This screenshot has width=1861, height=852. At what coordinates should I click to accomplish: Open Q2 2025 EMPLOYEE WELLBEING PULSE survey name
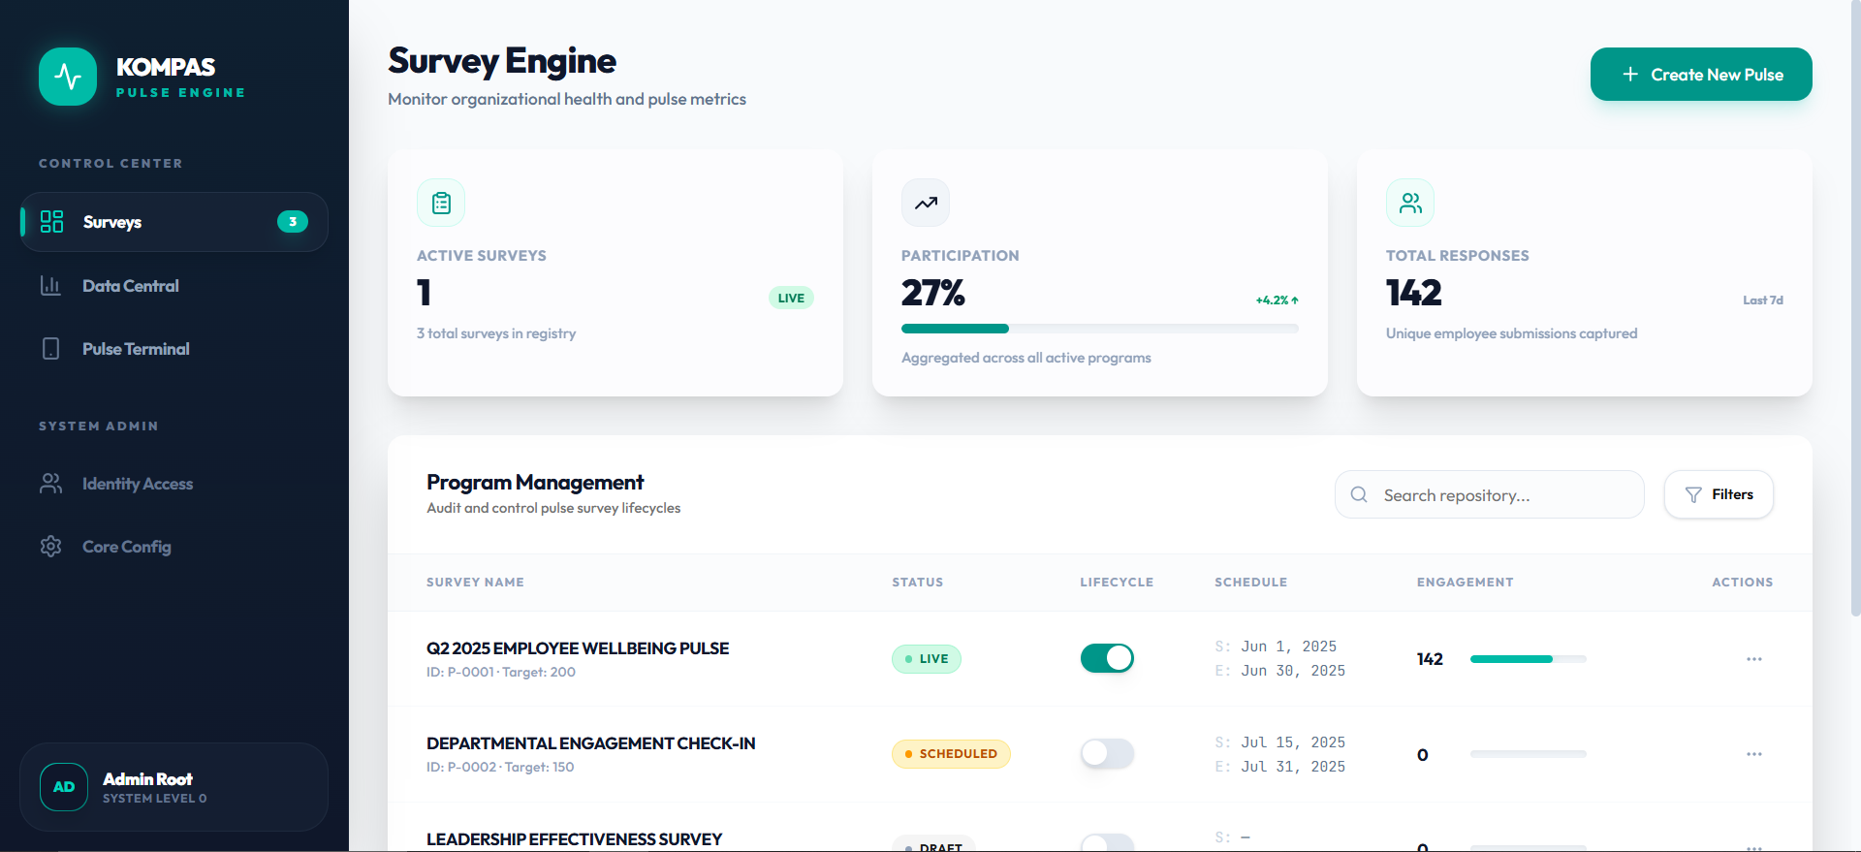(x=578, y=648)
